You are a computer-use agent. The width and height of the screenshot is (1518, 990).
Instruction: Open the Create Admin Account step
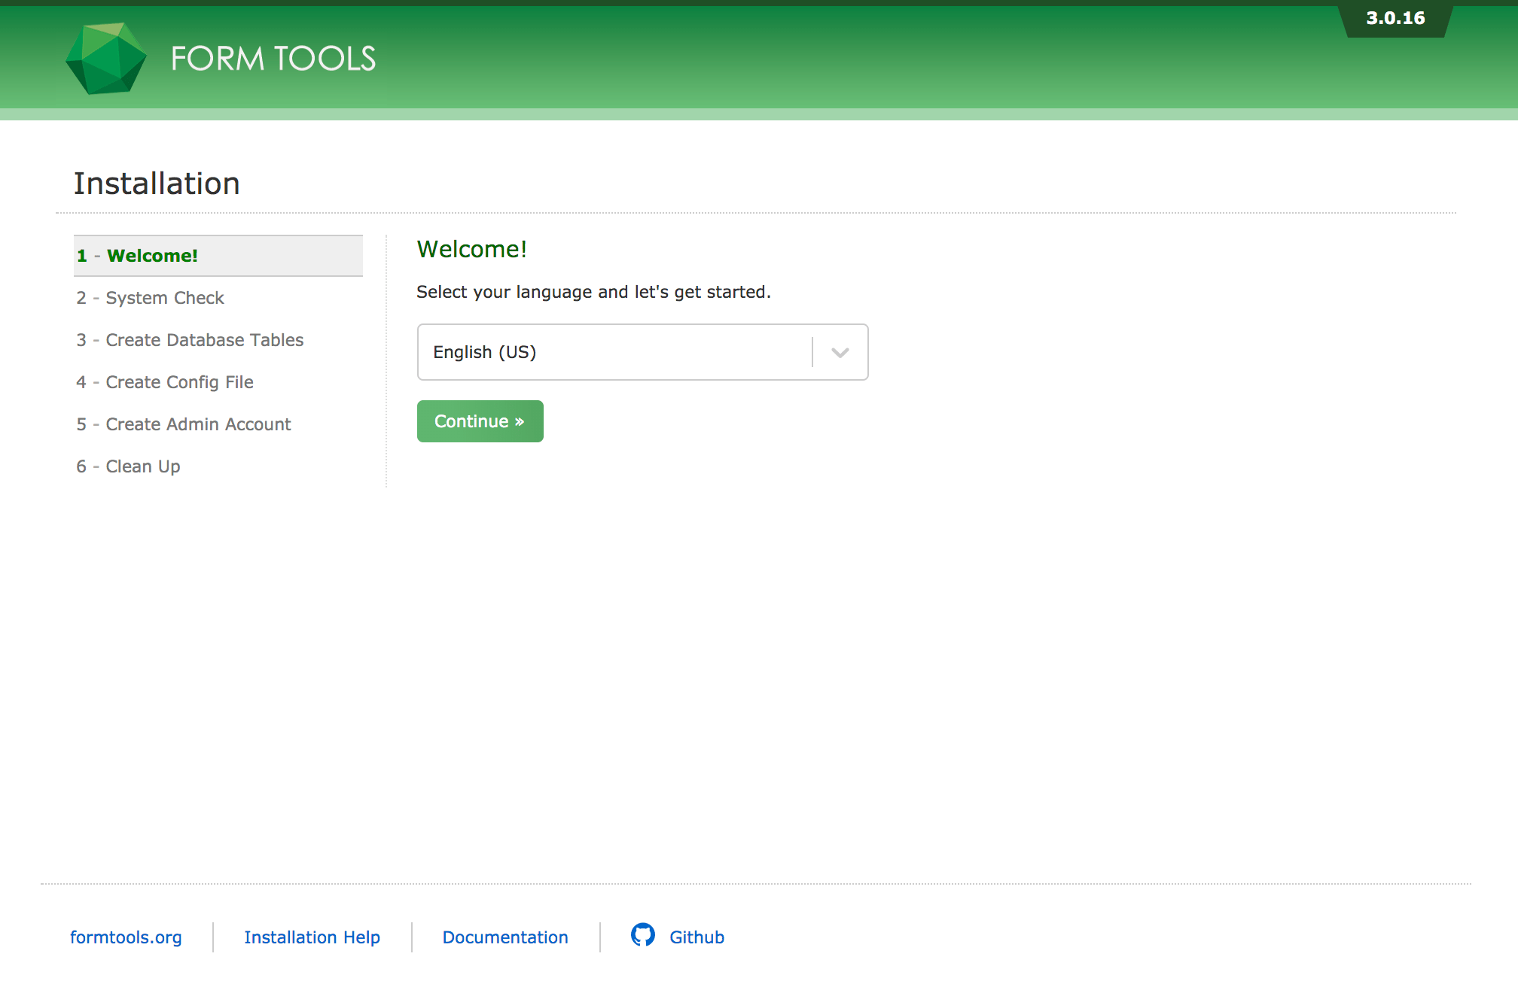[x=198, y=424]
